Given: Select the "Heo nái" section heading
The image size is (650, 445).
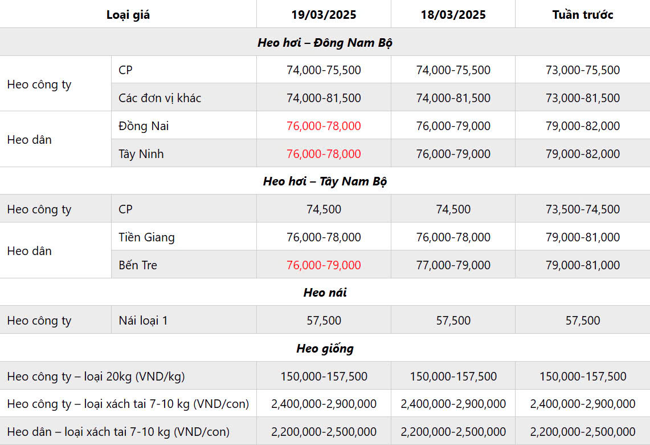Looking at the screenshot, I should 325,293.
